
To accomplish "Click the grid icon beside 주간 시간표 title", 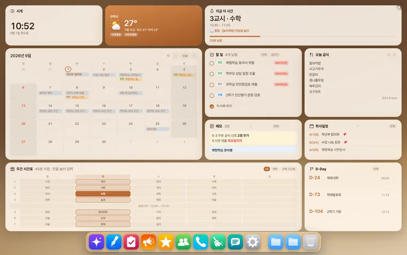I will 12,169.
